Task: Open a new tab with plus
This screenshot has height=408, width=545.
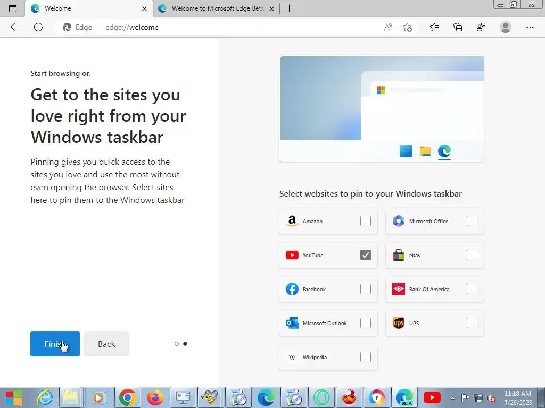Action: (289, 8)
